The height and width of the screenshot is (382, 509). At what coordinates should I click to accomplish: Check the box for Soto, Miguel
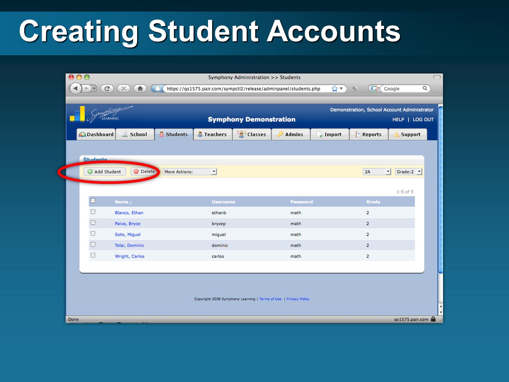[x=93, y=233]
